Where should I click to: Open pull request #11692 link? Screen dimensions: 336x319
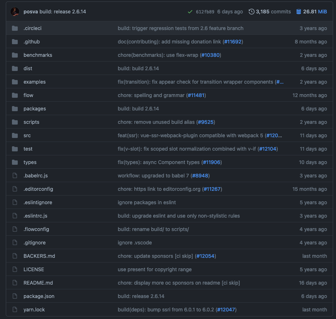click(x=232, y=42)
